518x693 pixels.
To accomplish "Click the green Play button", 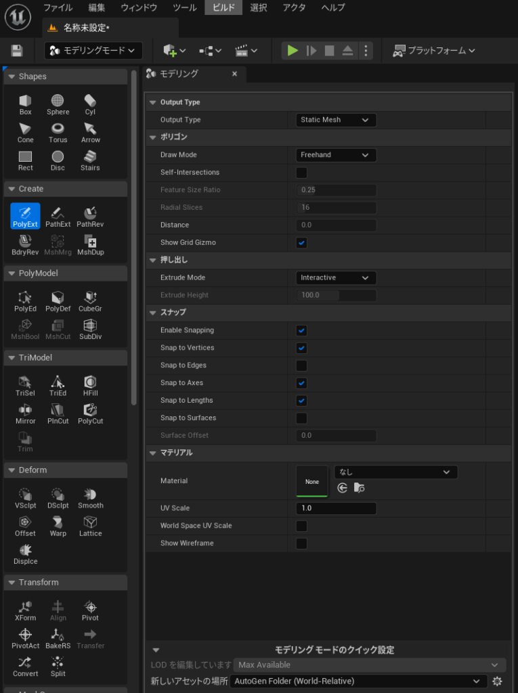I will coord(293,50).
